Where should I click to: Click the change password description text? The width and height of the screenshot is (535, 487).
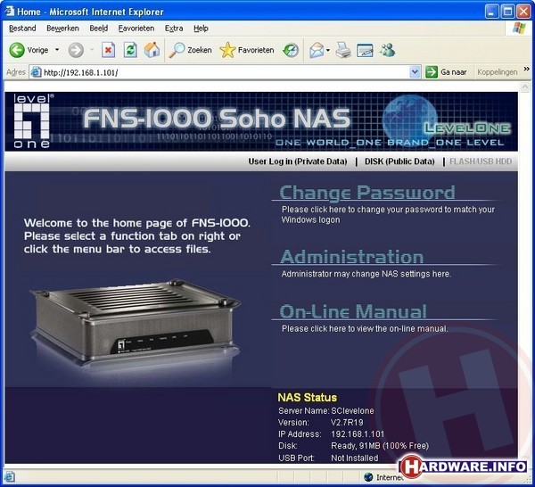(388, 214)
